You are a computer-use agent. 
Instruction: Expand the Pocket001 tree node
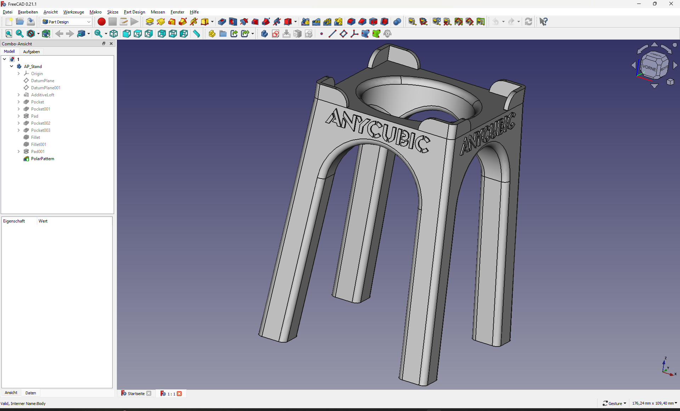(19, 109)
